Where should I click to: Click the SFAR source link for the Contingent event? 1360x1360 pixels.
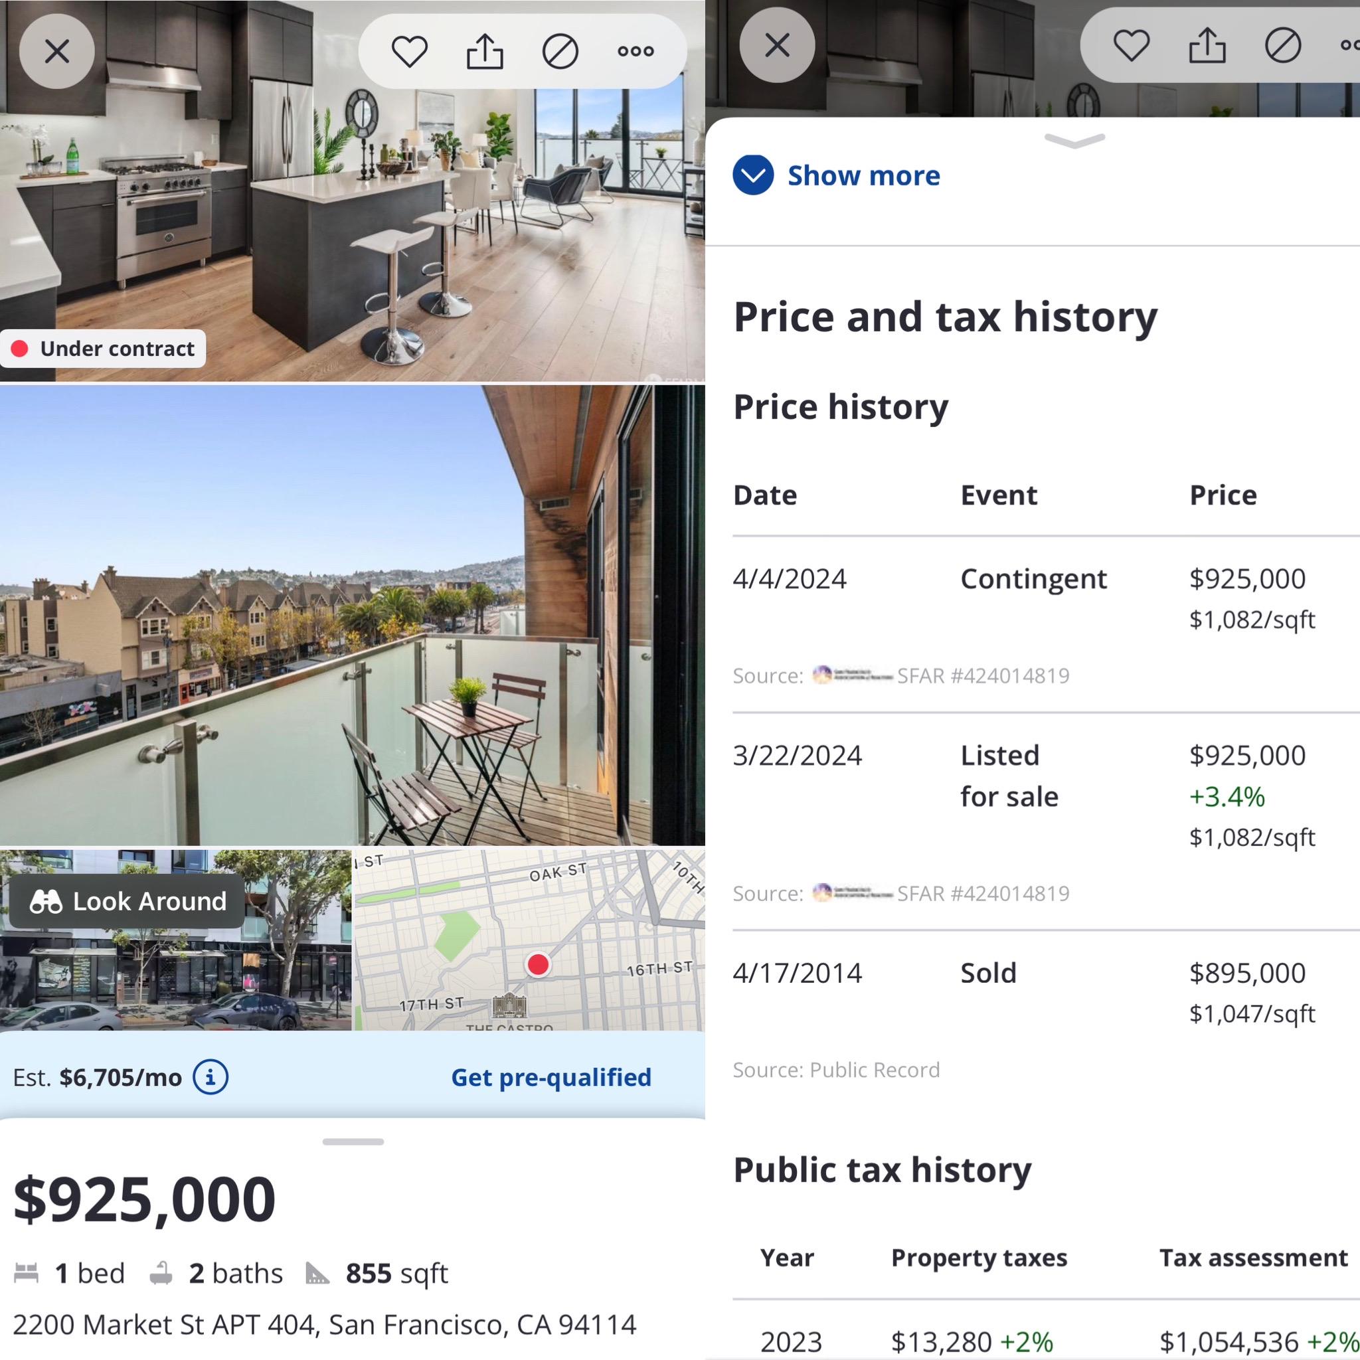coord(983,675)
